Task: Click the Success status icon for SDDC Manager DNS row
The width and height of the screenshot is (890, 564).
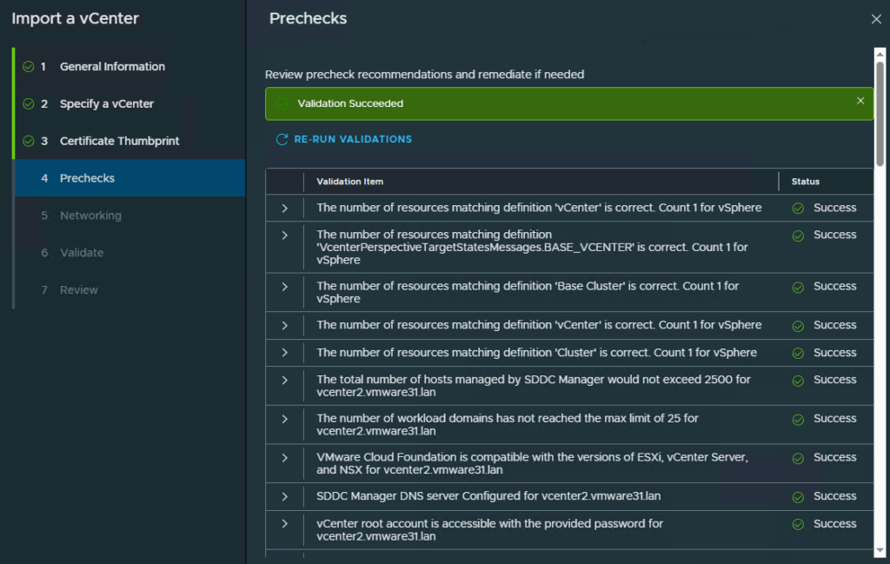Action: (798, 497)
